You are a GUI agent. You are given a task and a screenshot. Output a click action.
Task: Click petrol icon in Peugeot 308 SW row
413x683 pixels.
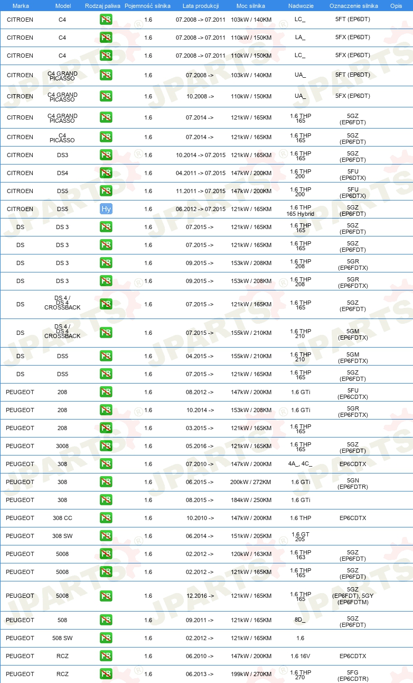coord(106,536)
